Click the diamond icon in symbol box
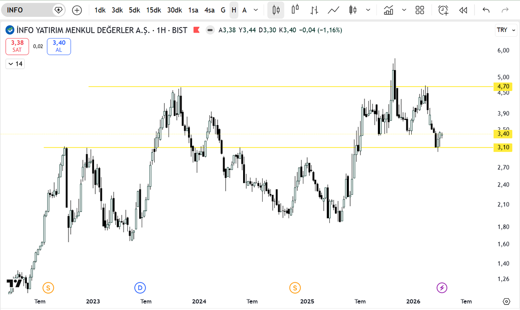This screenshot has height=310, width=520. click(58, 10)
